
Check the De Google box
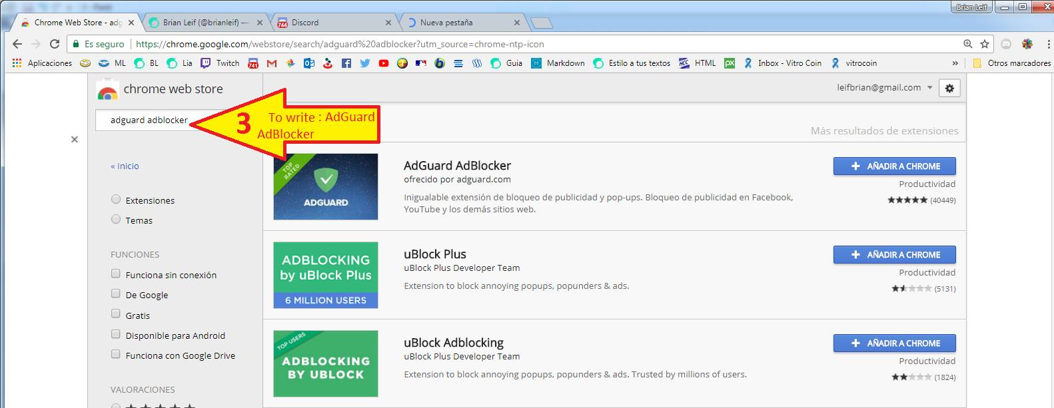point(116,294)
